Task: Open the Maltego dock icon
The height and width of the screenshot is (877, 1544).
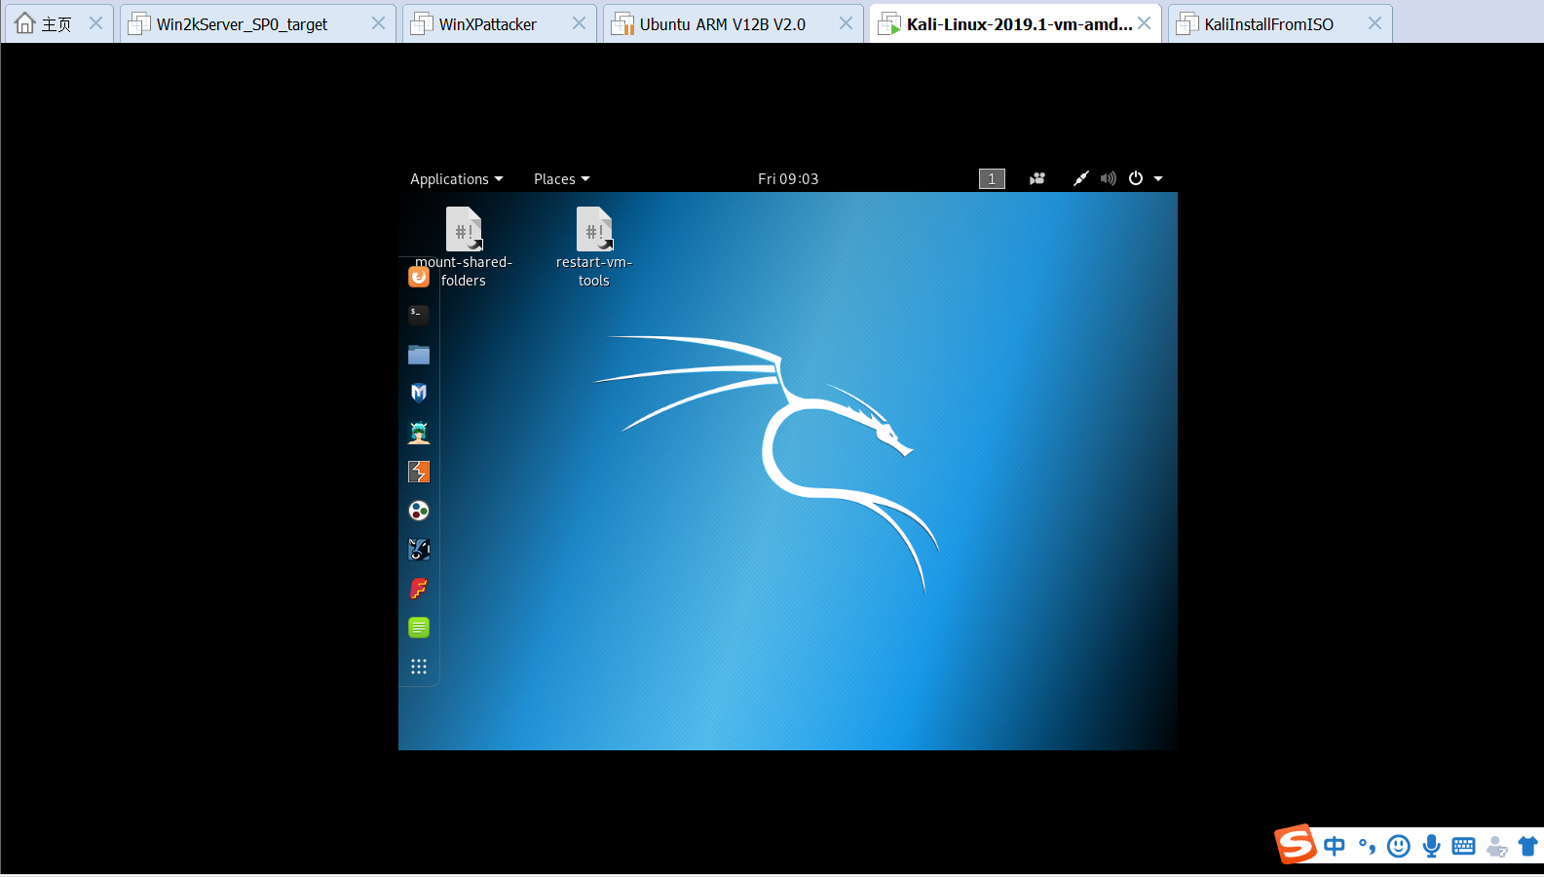Action: (x=419, y=511)
